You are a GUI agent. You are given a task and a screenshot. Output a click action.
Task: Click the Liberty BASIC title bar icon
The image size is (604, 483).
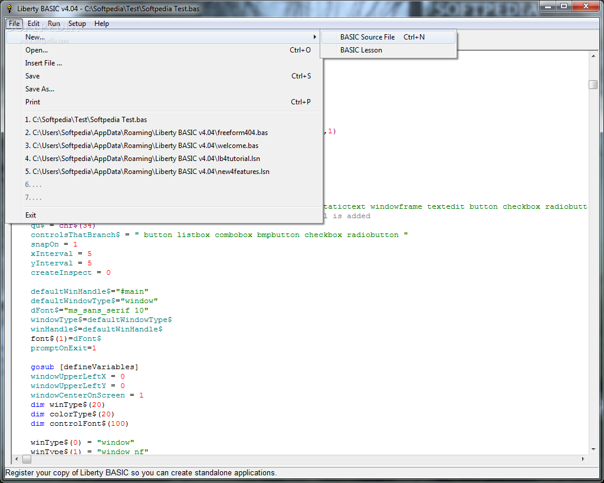tap(9, 8)
